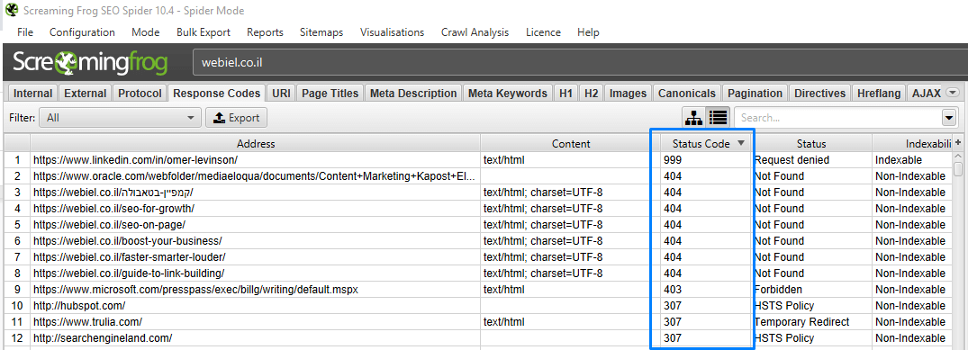Switch to the Page Titles tab
This screenshot has height=350, width=968.
(330, 94)
